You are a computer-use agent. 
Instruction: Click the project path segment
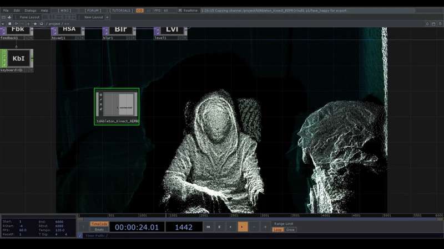[x=54, y=24]
